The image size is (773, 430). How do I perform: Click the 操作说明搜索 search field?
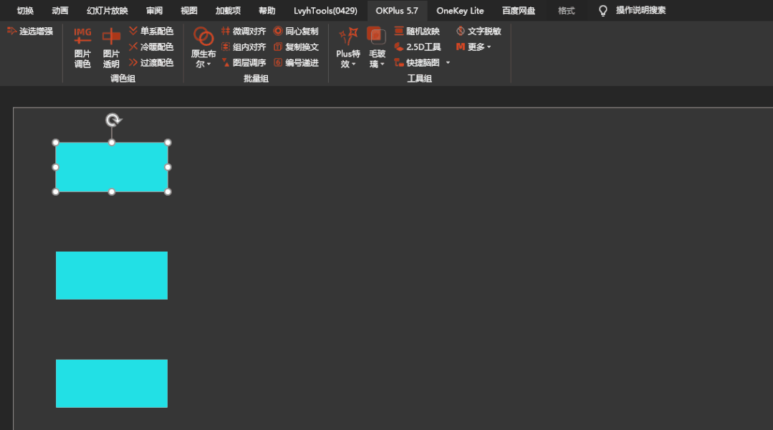pos(640,10)
